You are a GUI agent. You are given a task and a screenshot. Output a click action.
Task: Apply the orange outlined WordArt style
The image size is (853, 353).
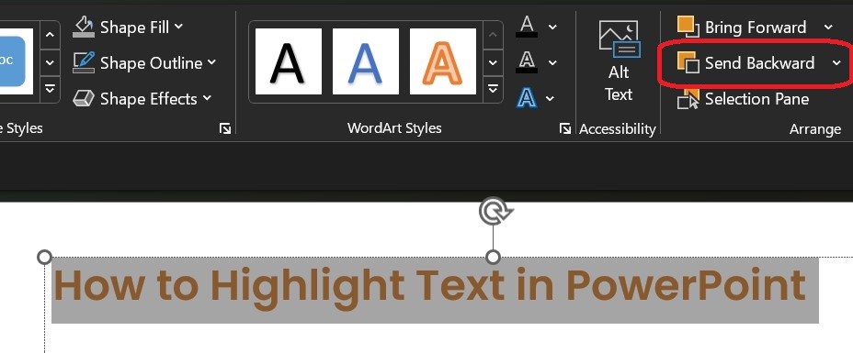pos(443,61)
